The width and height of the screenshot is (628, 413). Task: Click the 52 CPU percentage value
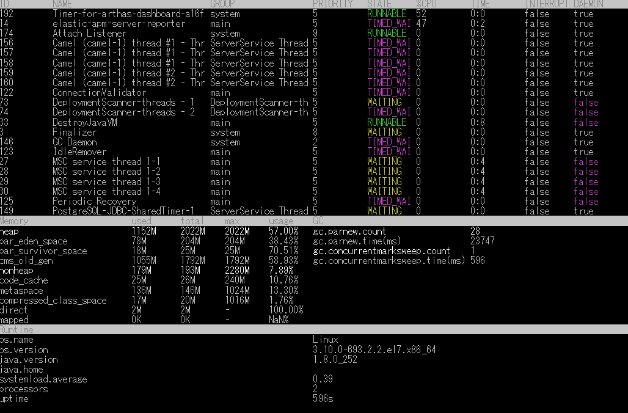[421, 13]
